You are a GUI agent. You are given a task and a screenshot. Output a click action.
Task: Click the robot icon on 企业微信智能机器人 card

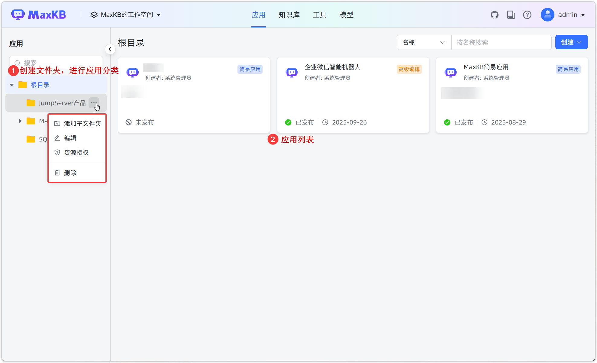coord(292,72)
